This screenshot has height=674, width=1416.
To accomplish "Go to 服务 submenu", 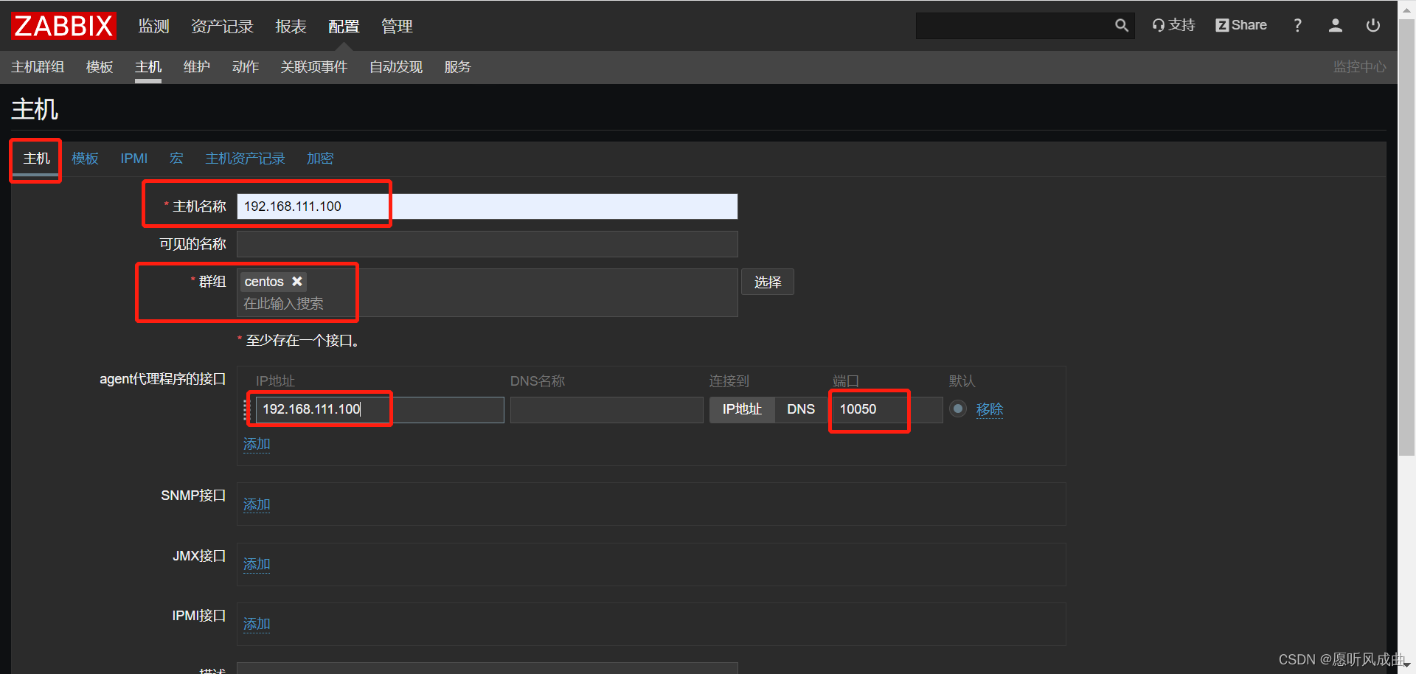I will (457, 67).
